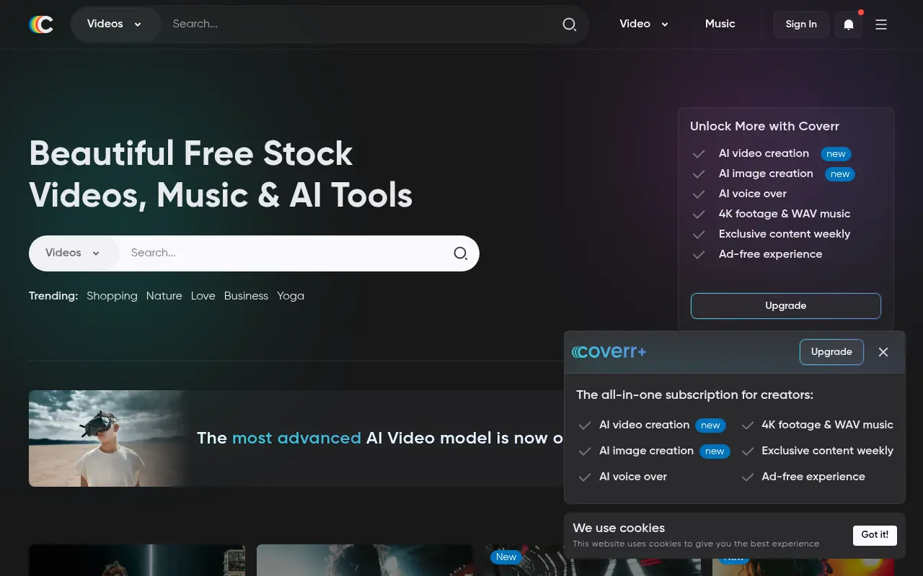Click the top bar search magnifier icon
This screenshot has width=923, height=576.
tap(570, 24)
